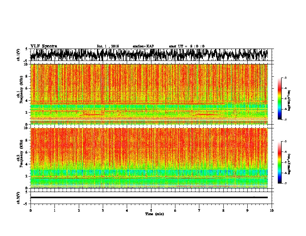Click the "5" tick on the ch.1(V) axis

(27, 49)
